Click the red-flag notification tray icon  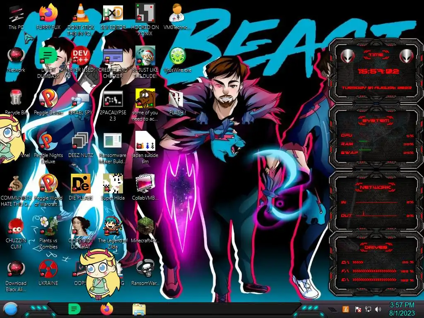[x=358, y=309]
